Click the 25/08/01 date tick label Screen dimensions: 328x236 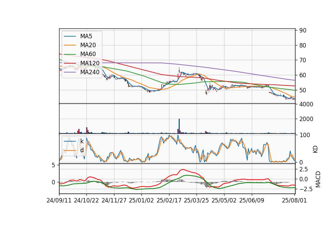pyautogui.click(x=295, y=200)
